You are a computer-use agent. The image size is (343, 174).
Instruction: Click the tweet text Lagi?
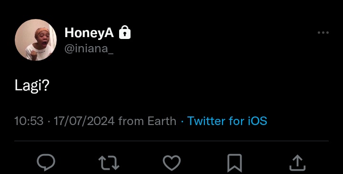click(32, 86)
